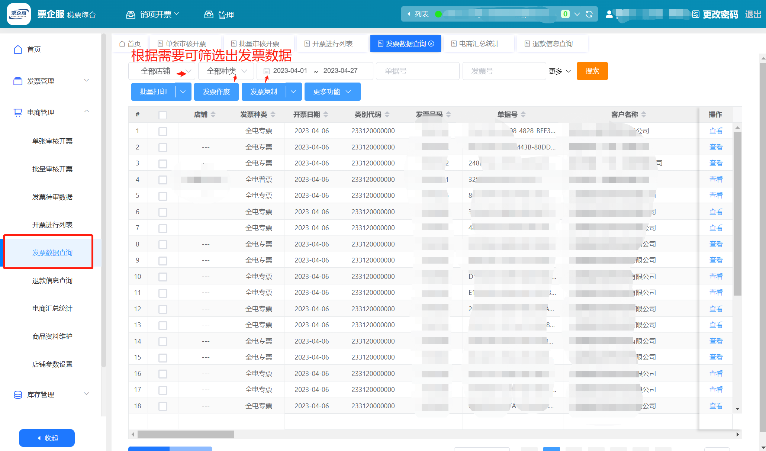The image size is (766, 451).
Task: Switch to 批量审核开票 tab
Action: (x=258, y=44)
